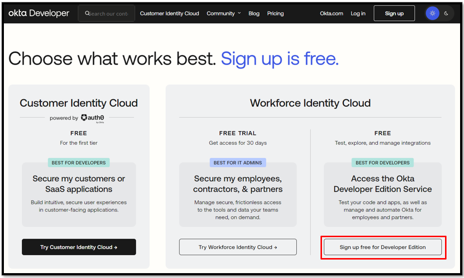
Task: Click 'For the first tier' text
Action: point(79,143)
